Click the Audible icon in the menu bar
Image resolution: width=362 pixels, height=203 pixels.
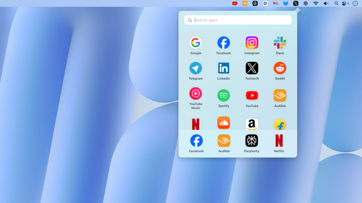(x=245, y=3)
